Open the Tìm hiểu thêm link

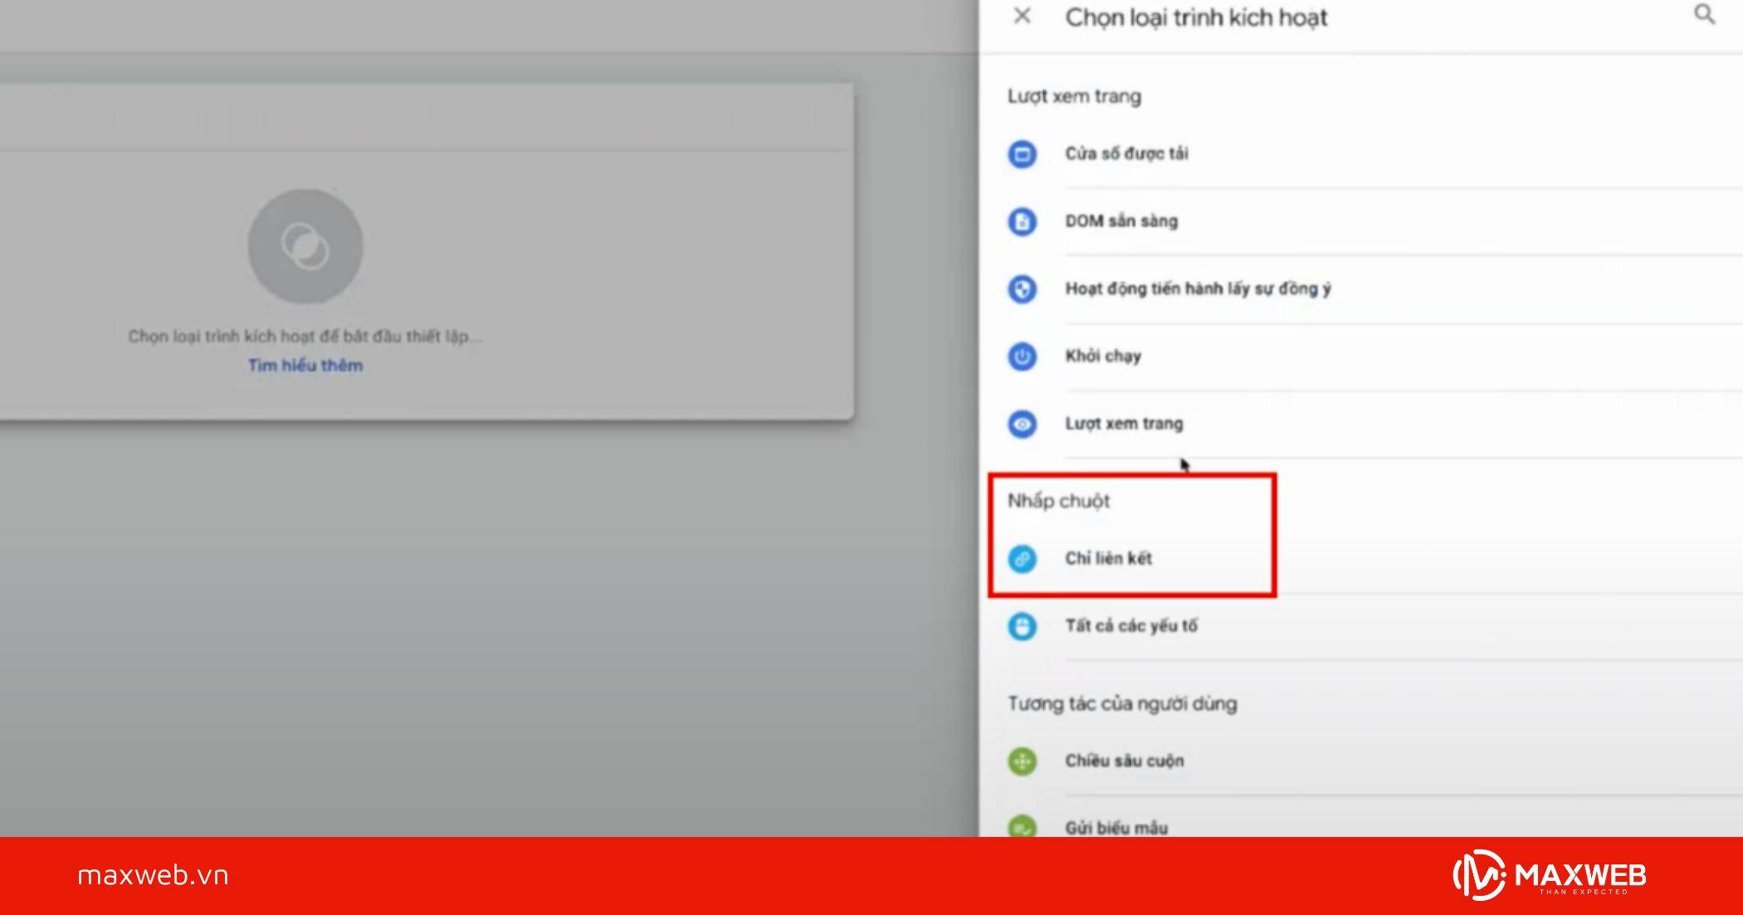pyautogui.click(x=305, y=366)
